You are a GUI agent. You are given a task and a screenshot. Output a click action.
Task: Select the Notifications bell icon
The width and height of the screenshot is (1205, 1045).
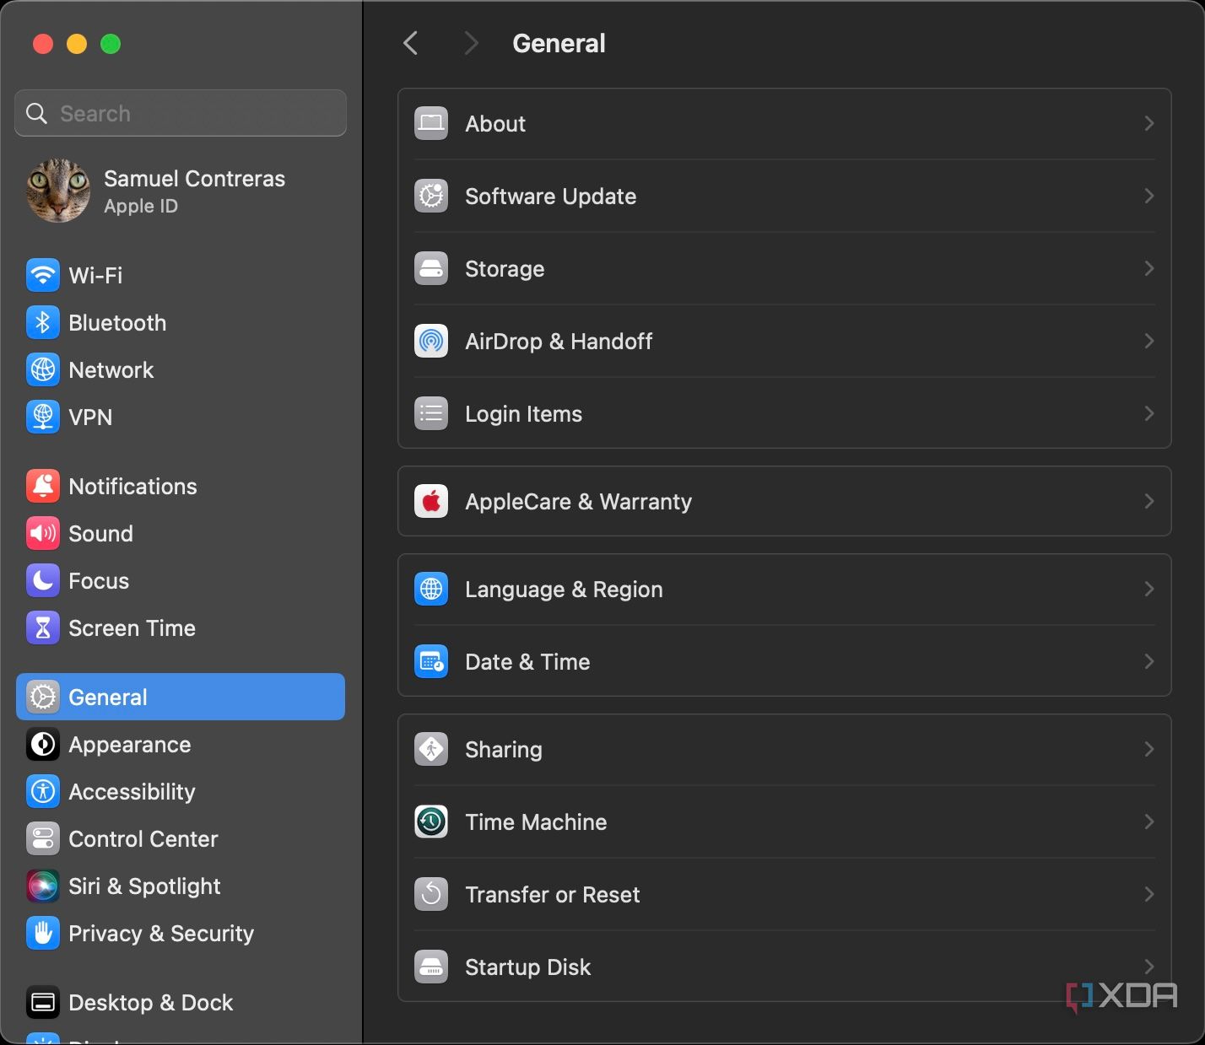[42, 486]
